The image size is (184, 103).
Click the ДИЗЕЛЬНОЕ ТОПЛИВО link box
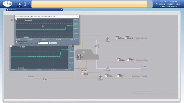pyautogui.click(x=144, y=78)
